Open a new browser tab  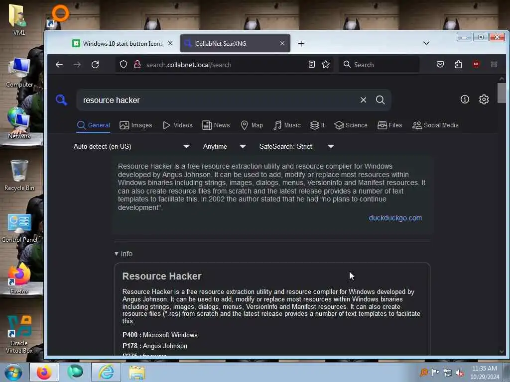pos(301,44)
